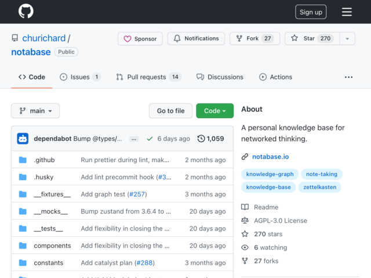Click the Sign up button
This screenshot has width=371, height=278.
(311, 12)
